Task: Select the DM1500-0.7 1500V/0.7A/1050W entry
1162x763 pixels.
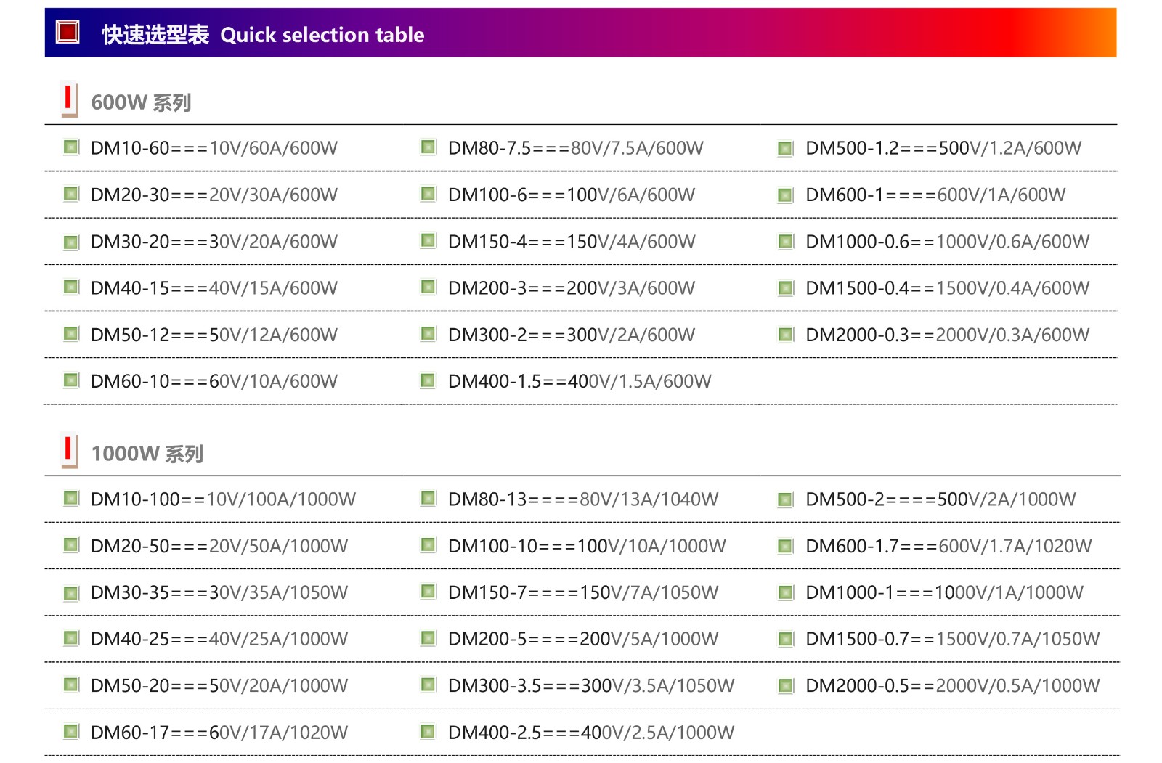Action: tap(952, 639)
